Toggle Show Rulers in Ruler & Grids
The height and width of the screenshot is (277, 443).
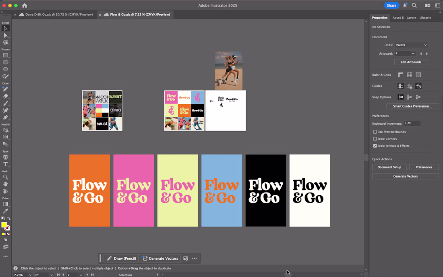point(401,75)
